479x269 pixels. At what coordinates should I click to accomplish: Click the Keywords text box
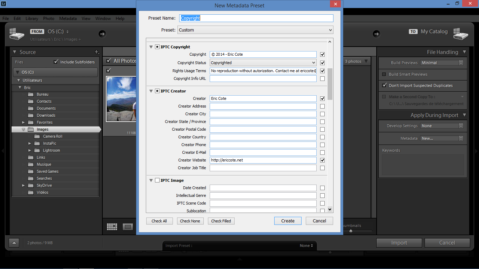[423, 165]
